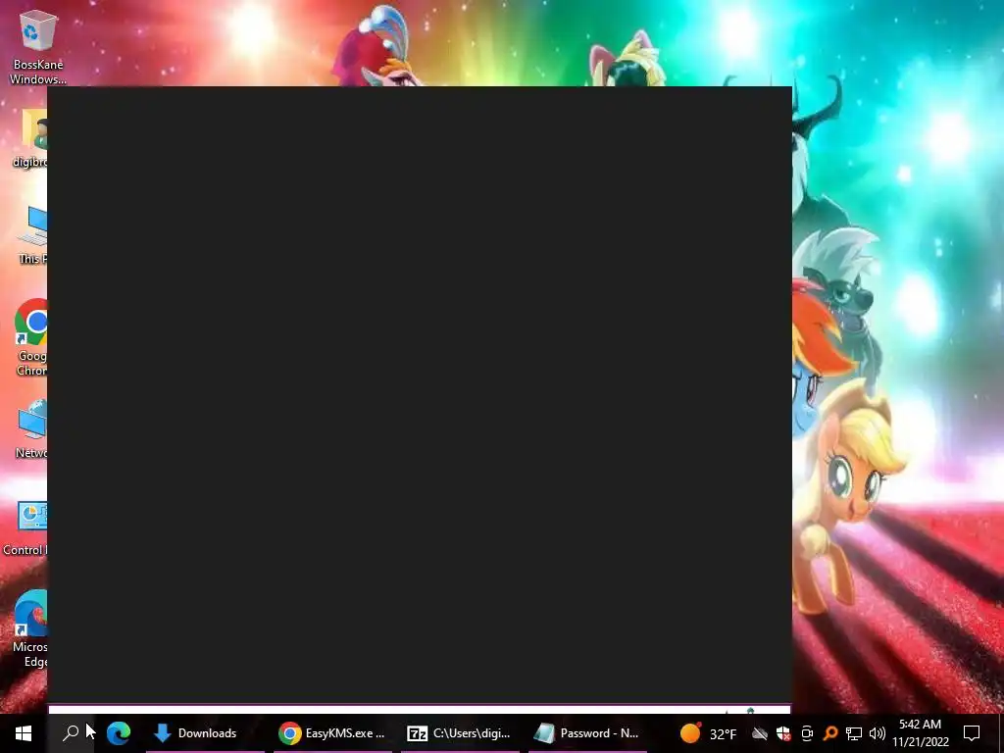This screenshot has width=1004, height=753.
Task: Click the taskbar search magnifier icon
Action: [71, 733]
